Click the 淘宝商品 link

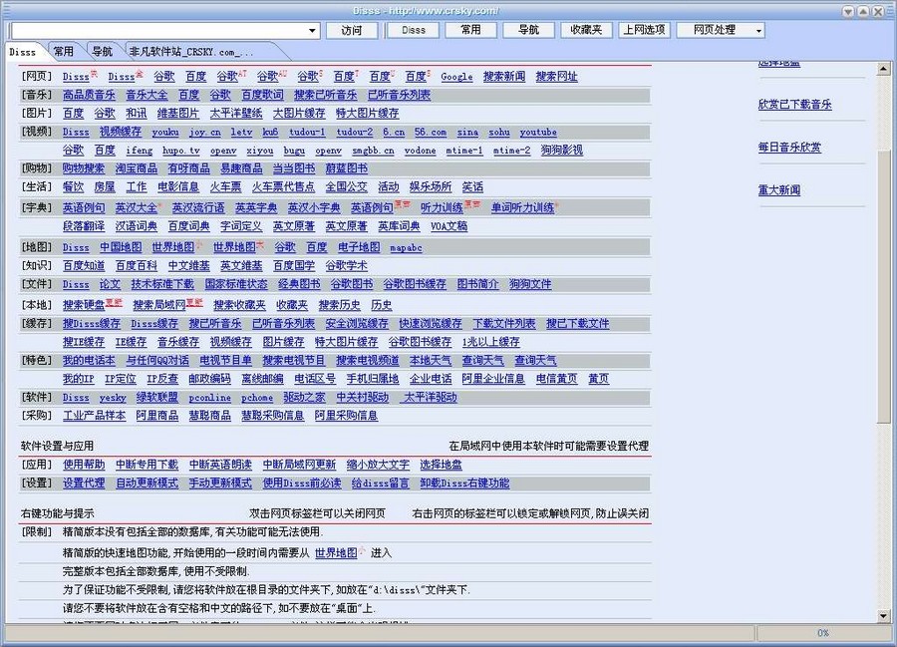137,168
